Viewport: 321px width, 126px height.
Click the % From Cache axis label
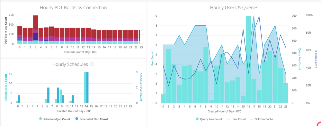316,59
